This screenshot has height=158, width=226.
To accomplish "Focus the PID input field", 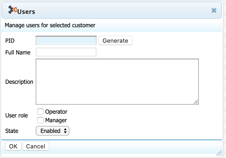I will pyautogui.click(x=66, y=40).
